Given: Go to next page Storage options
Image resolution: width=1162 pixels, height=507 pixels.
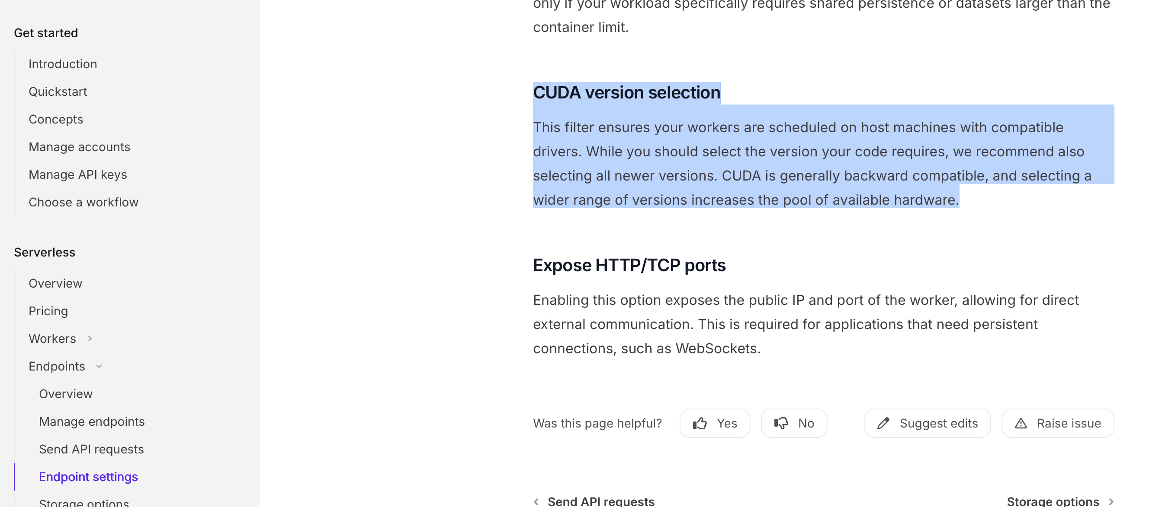Looking at the screenshot, I should click(1053, 501).
